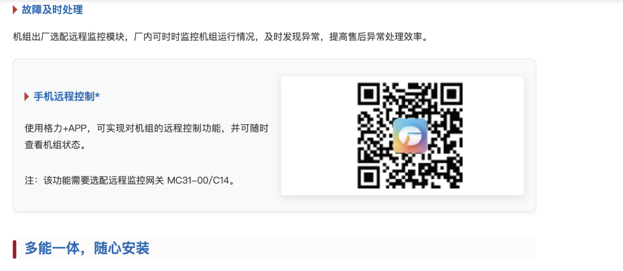This screenshot has width=623, height=271.
Task: Click the QR code's upper-right finder square
Action: [451, 95]
